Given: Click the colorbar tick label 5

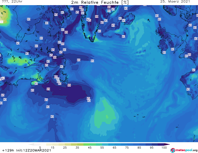Looking at the screenshot, I should 40,148.
